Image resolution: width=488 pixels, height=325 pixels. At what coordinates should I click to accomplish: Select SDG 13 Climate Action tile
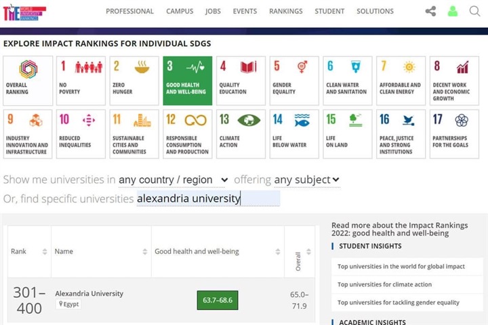pyautogui.click(x=240, y=133)
